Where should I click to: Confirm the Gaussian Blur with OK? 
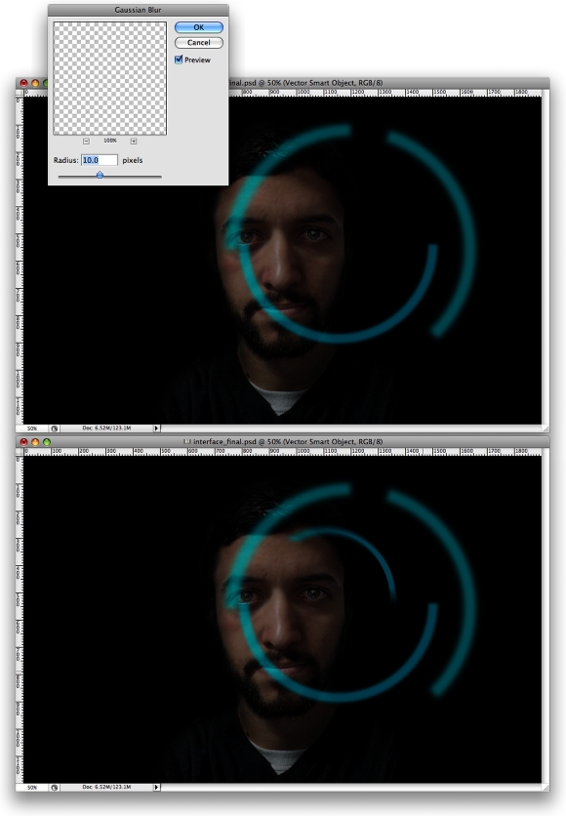pos(199,27)
